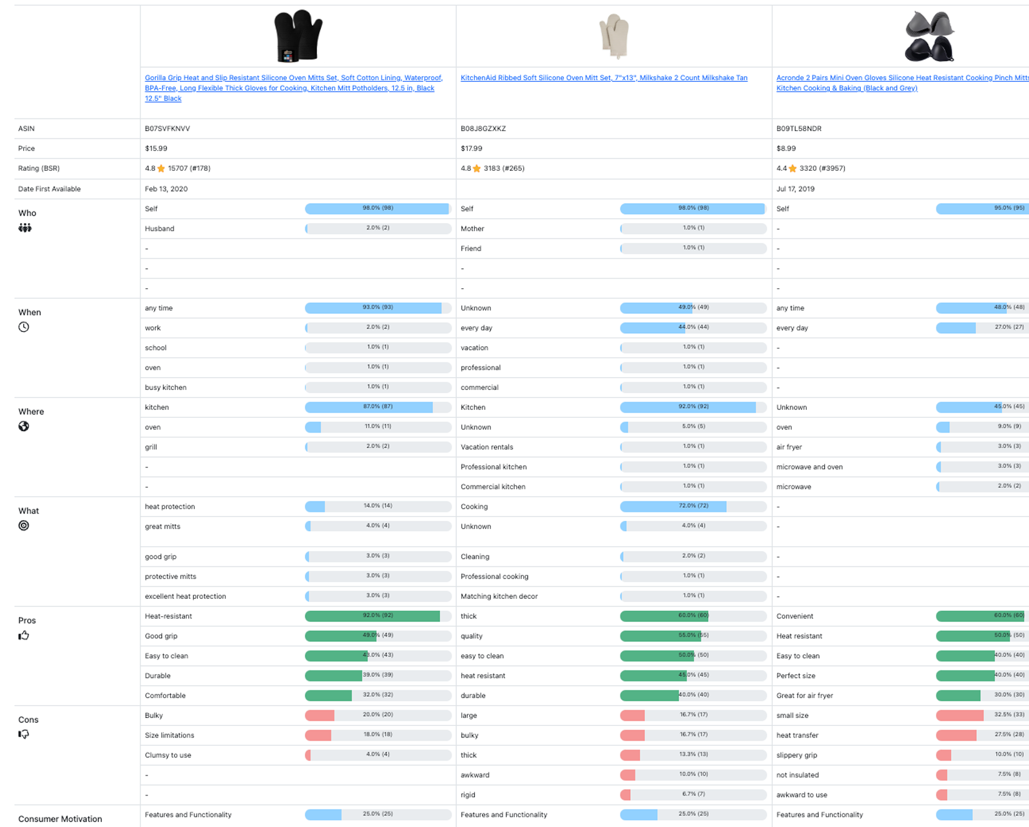Click the red Bulky 20% bar
The width and height of the screenshot is (1029, 827).
pyautogui.click(x=320, y=715)
